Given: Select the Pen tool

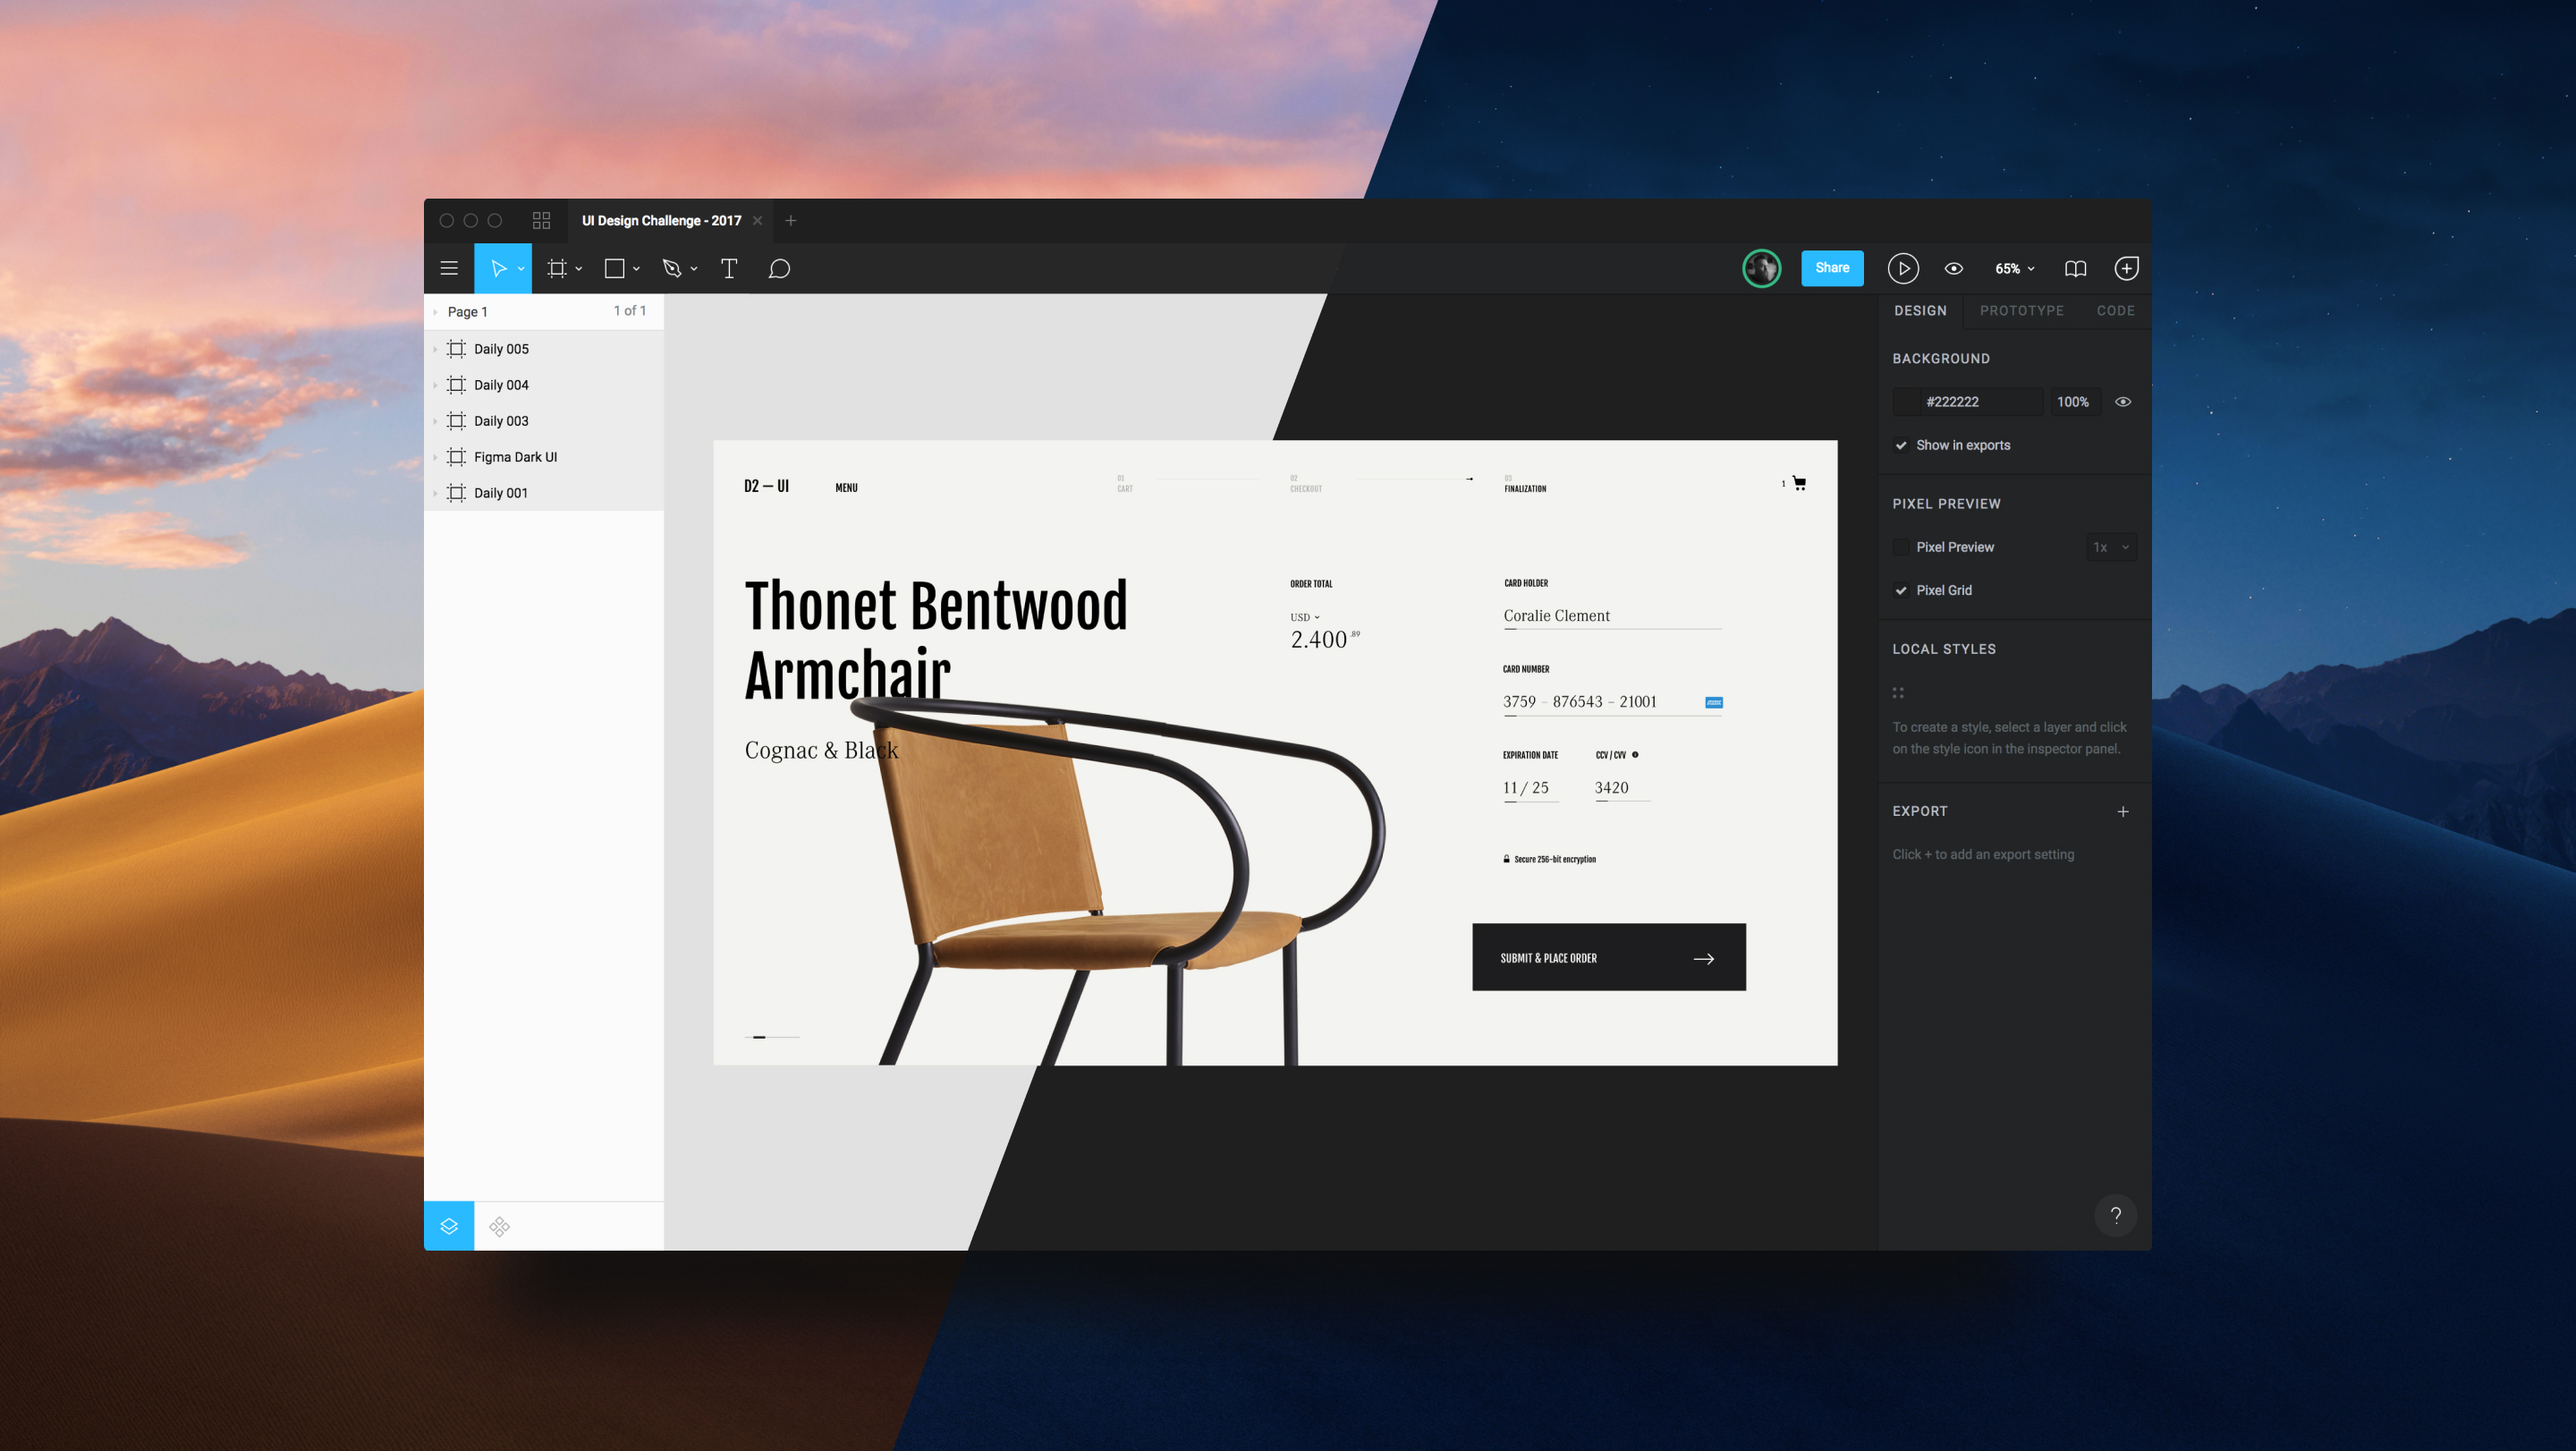Looking at the screenshot, I should 672,268.
